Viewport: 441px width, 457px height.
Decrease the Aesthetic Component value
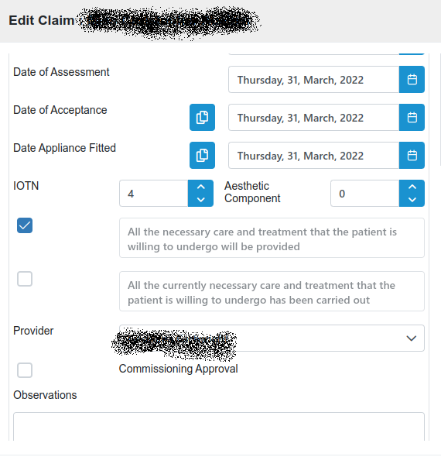412,200
